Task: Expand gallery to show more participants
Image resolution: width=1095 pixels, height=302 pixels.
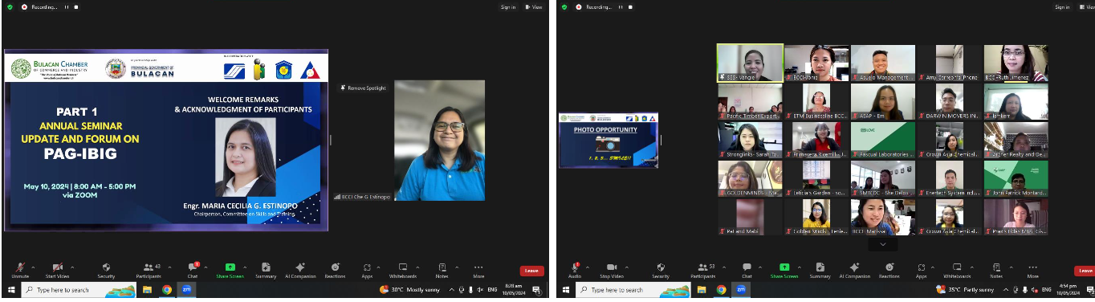Action: click(x=883, y=243)
